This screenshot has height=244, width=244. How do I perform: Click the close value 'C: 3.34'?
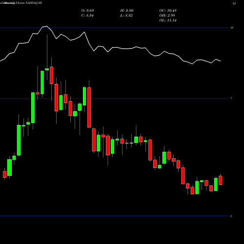[x=87, y=16]
